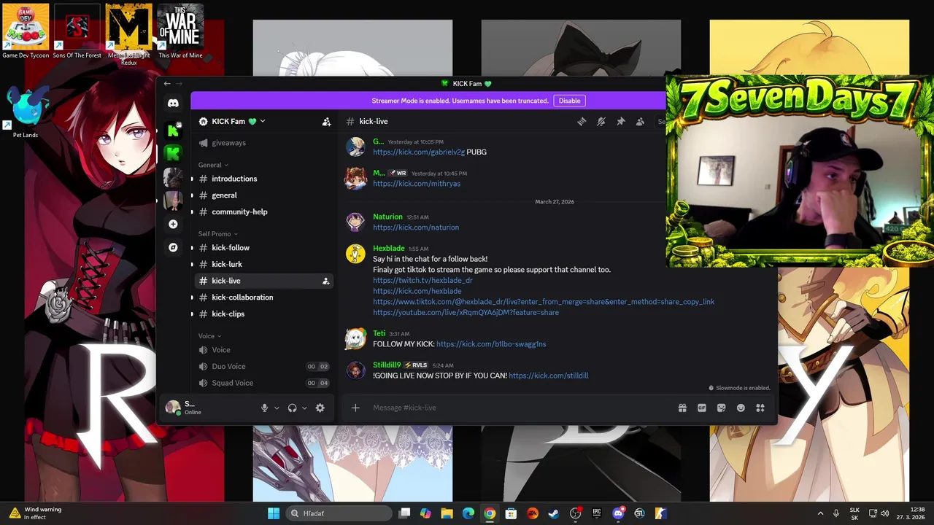Viewport: 934px width, 525px height.
Task: Open Hexblade's twitch.tv link
Action: (422, 280)
